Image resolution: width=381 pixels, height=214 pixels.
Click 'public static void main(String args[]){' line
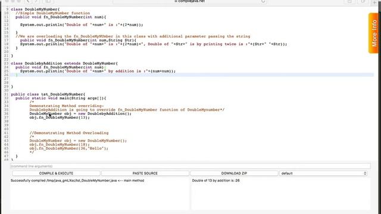(61, 98)
